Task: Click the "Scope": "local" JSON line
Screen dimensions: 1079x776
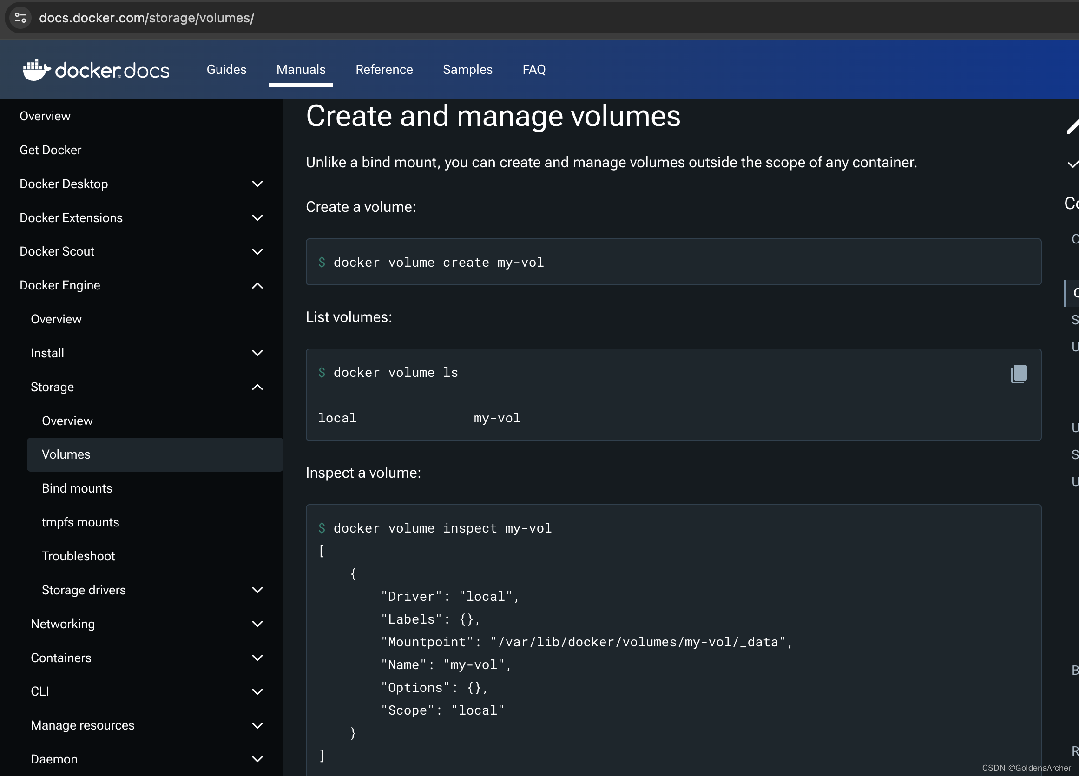Action: [x=442, y=710]
